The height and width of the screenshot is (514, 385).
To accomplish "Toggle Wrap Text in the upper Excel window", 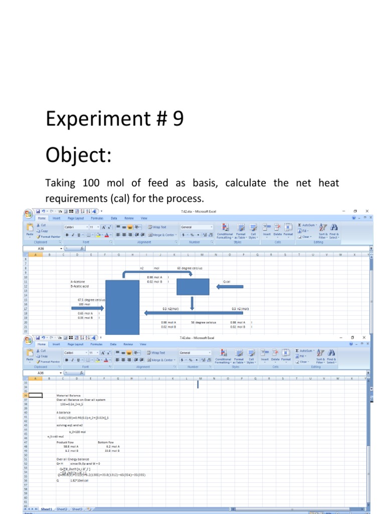I will coord(157,227).
